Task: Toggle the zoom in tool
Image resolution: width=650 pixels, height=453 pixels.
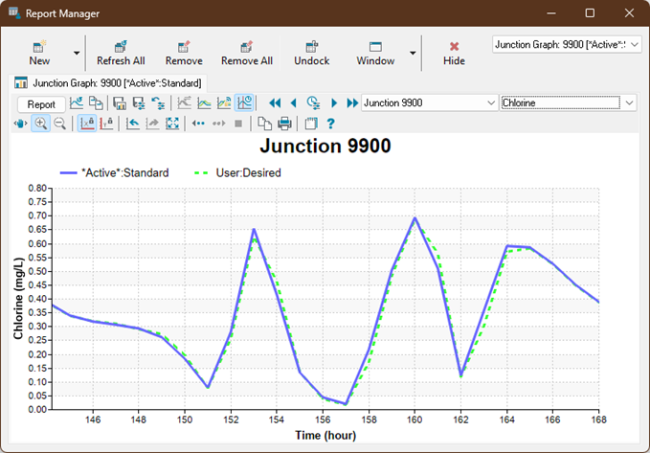Action: 40,124
